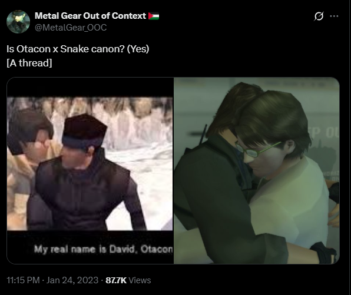Viewport: 351px width, 295px height.
Task: Click the Jan 24, 2023 date
Action: [x=72, y=280]
